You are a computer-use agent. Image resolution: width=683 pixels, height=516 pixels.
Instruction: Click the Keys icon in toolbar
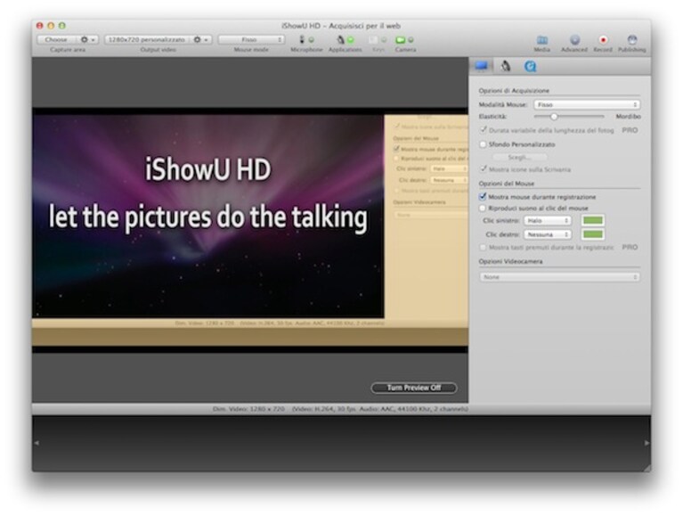click(373, 40)
